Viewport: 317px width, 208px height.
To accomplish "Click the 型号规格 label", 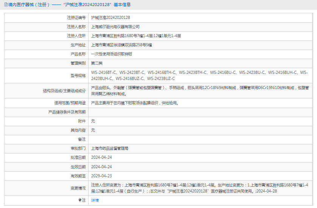I will pos(78,75).
